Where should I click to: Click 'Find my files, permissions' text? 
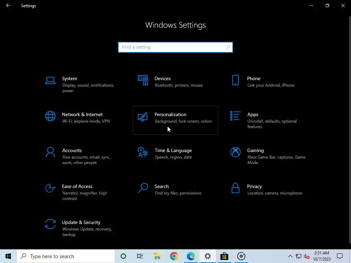178,193
